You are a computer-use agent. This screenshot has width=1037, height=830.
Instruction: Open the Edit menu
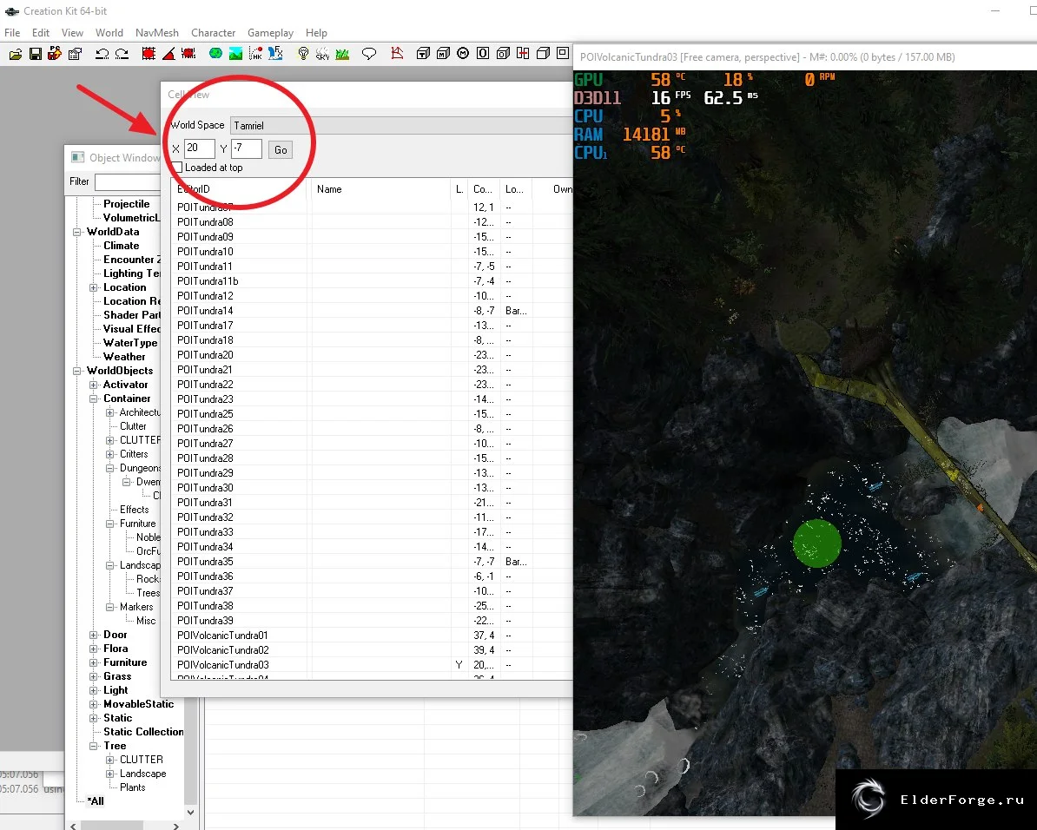point(40,33)
